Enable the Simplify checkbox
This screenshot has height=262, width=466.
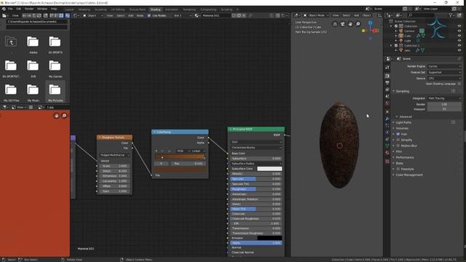click(x=398, y=140)
